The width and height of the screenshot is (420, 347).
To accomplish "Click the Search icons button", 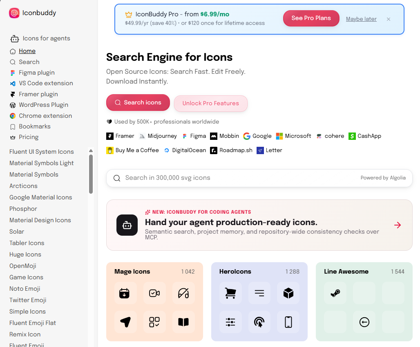I will click(x=138, y=102).
